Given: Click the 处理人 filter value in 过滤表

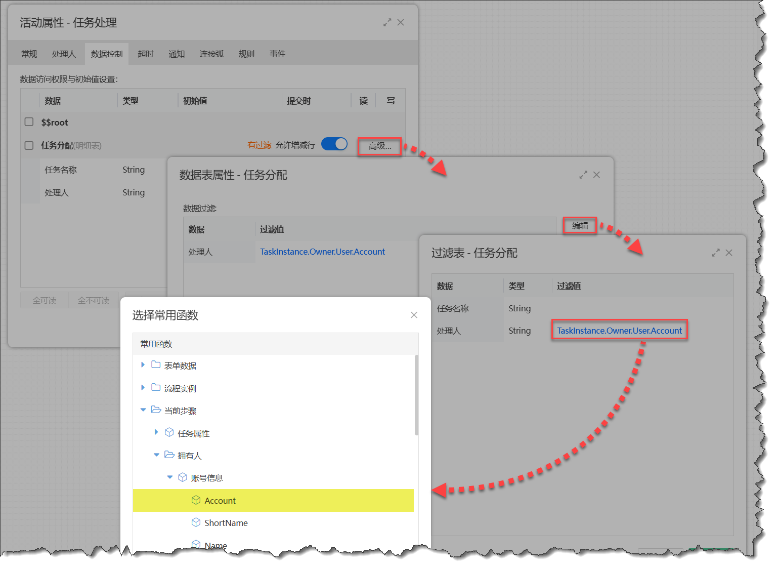Looking at the screenshot, I should point(619,331).
